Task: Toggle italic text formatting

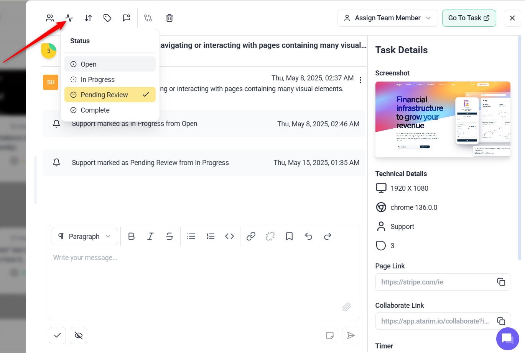Action: (150, 236)
